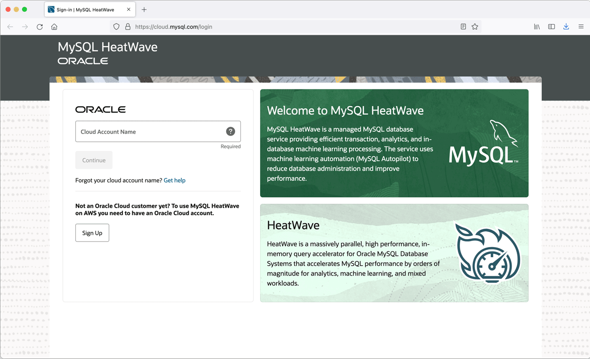Click the HeatWave speedometer logo
Screen dimensions: 590x359
[487, 253]
